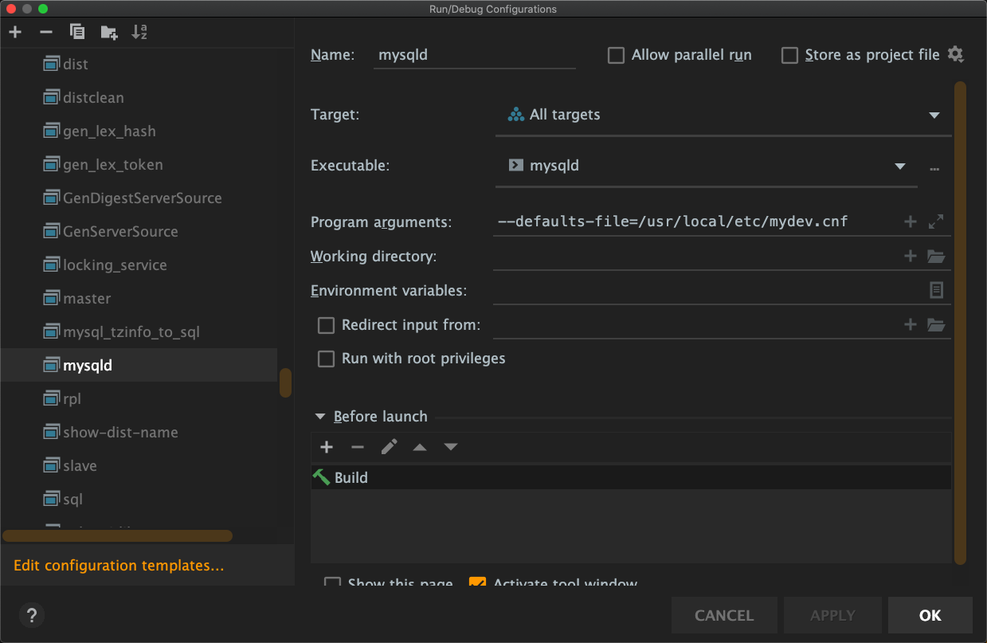
Task: Copy the selected configuration
Action: point(77,32)
